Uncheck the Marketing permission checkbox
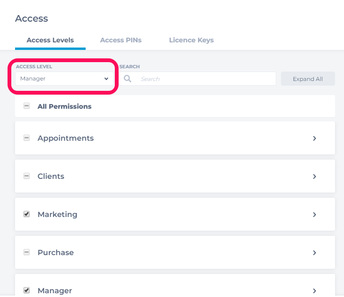Viewport: 344px width, 297px height. [x=27, y=214]
